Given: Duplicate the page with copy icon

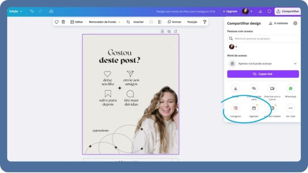Looking at the screenshot, I should [x=169, y=31].
